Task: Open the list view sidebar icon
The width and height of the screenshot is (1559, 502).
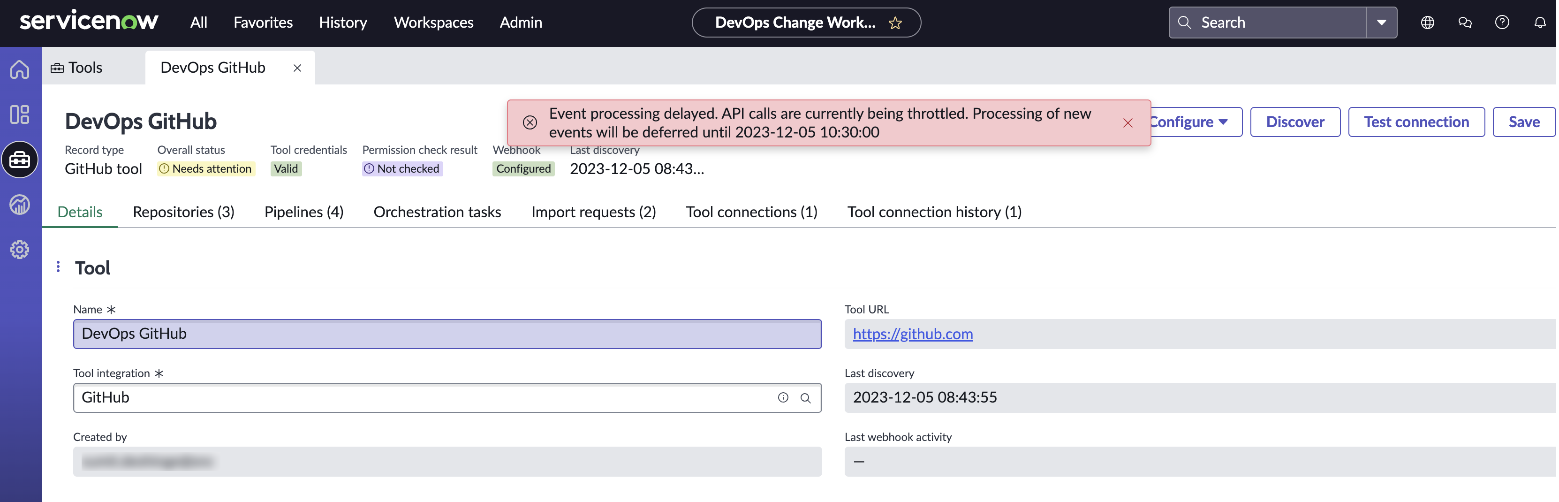Action: [x=20, y=114]
